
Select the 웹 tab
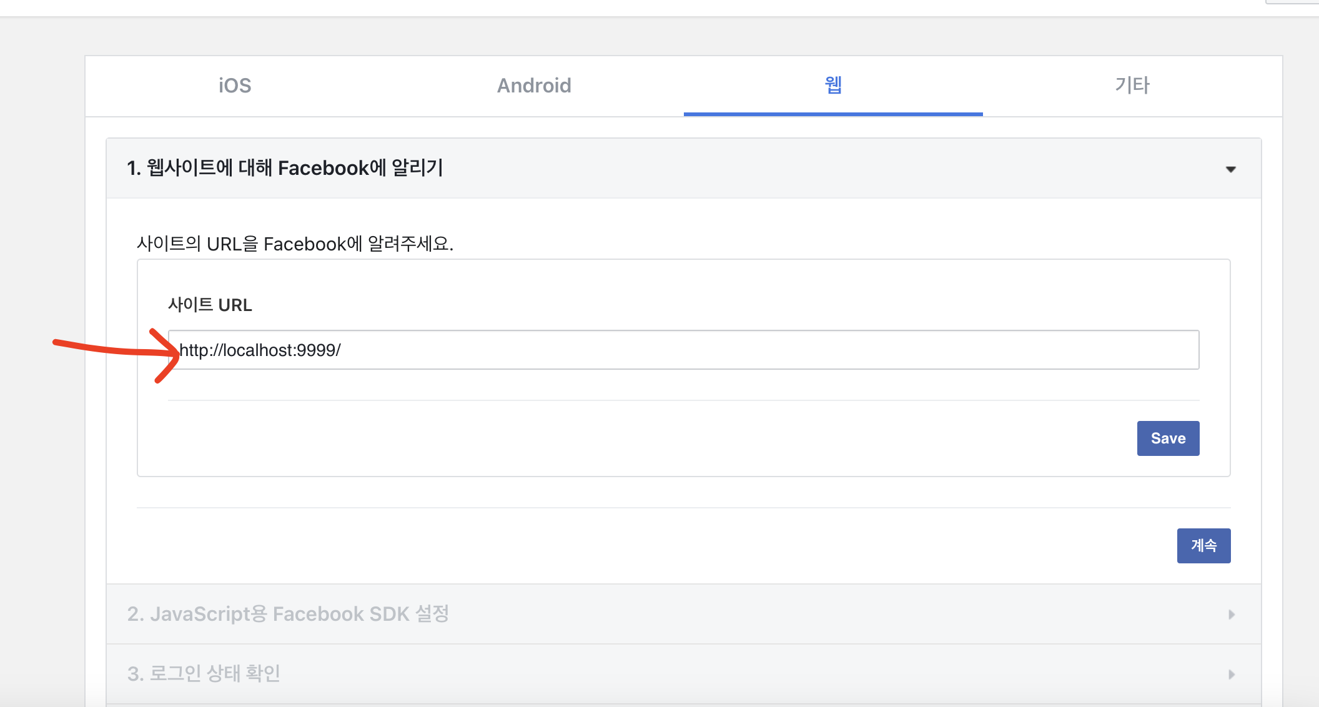[833, 86]
